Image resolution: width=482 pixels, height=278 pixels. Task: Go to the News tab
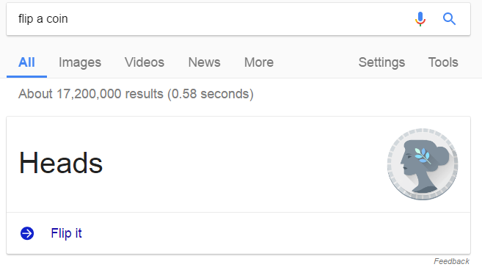[x=204, y=62]
